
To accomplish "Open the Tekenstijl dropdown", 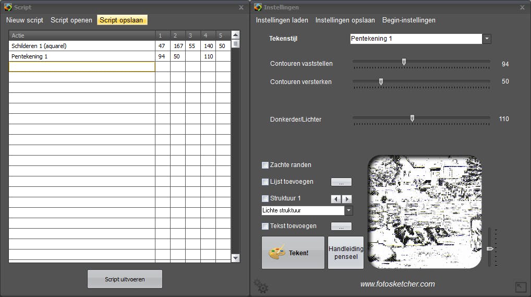I will click(487, 39).
